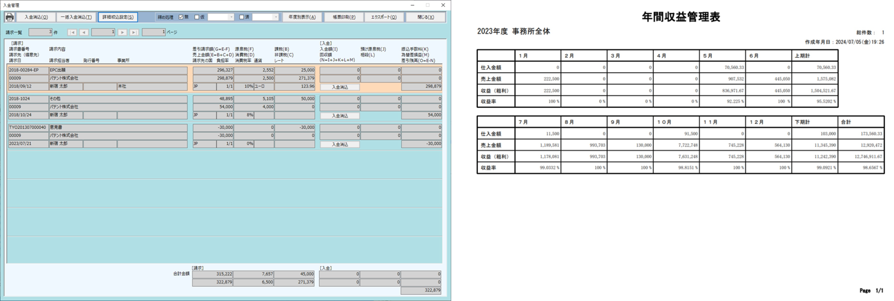This screenshot has width=894, height=301.
Task: Click the 年間収益管理表 report title
Action: click(x=681, y=17)
